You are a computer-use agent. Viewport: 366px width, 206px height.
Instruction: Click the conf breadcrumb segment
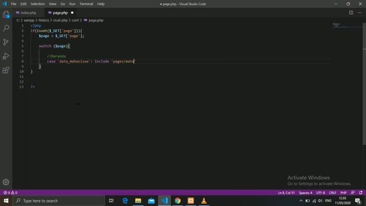coord(75,21)
